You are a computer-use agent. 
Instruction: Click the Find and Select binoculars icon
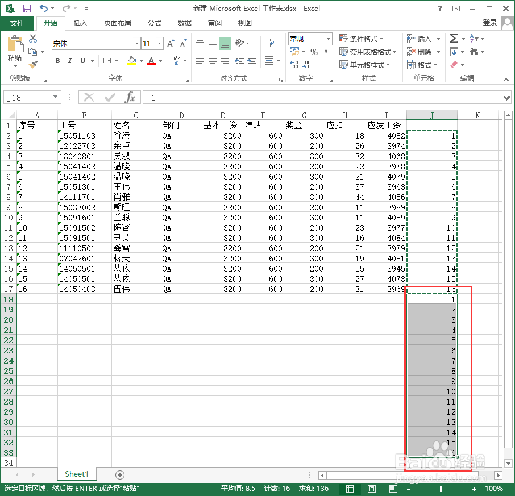pos(474,52)
